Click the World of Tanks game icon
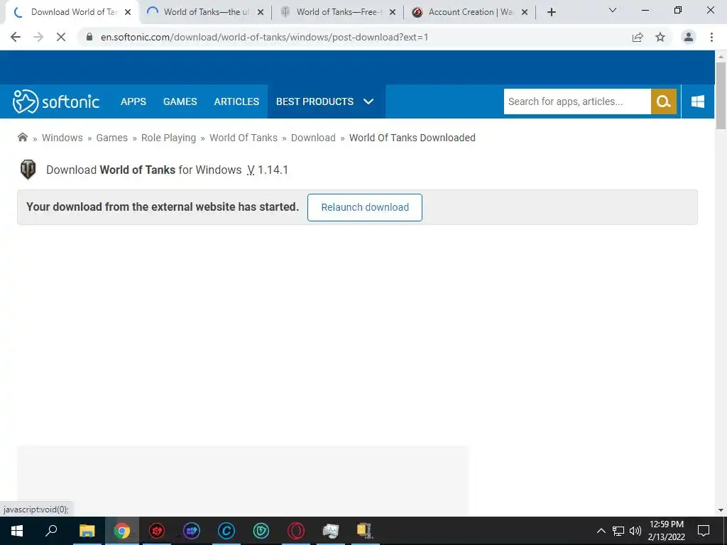The height and width of the screenshot is (545, 727). click(x=28, y=170)
